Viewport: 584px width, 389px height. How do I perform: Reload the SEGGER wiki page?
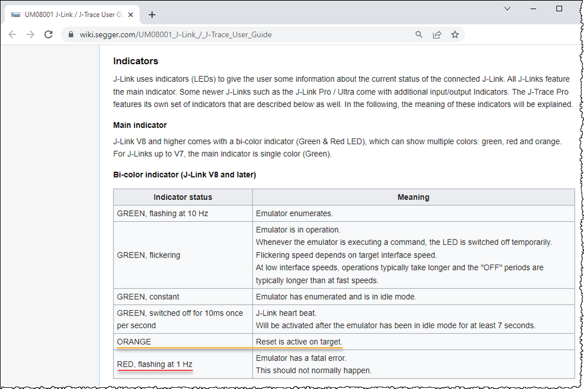[49, 34]
